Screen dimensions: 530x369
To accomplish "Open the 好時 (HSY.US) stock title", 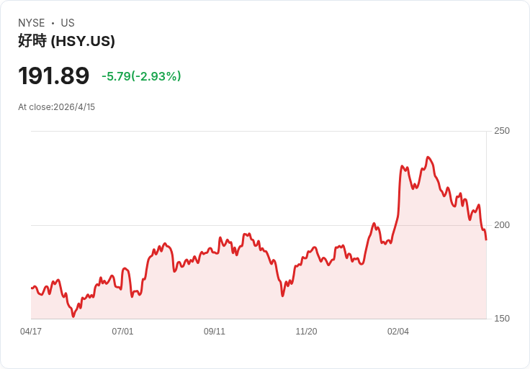I will 66,41.
